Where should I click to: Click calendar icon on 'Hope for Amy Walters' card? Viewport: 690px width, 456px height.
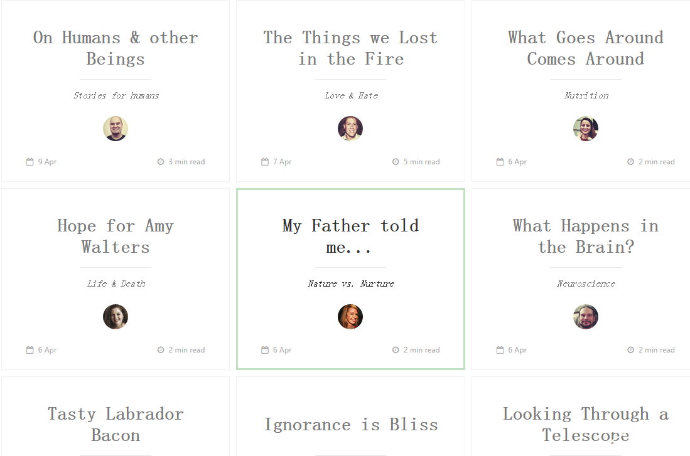pyautogui.click(x=30, y=350)
